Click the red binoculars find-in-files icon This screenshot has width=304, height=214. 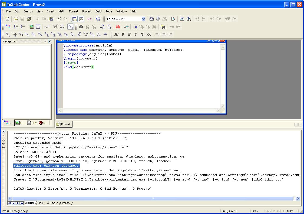(x=118, y=27)
